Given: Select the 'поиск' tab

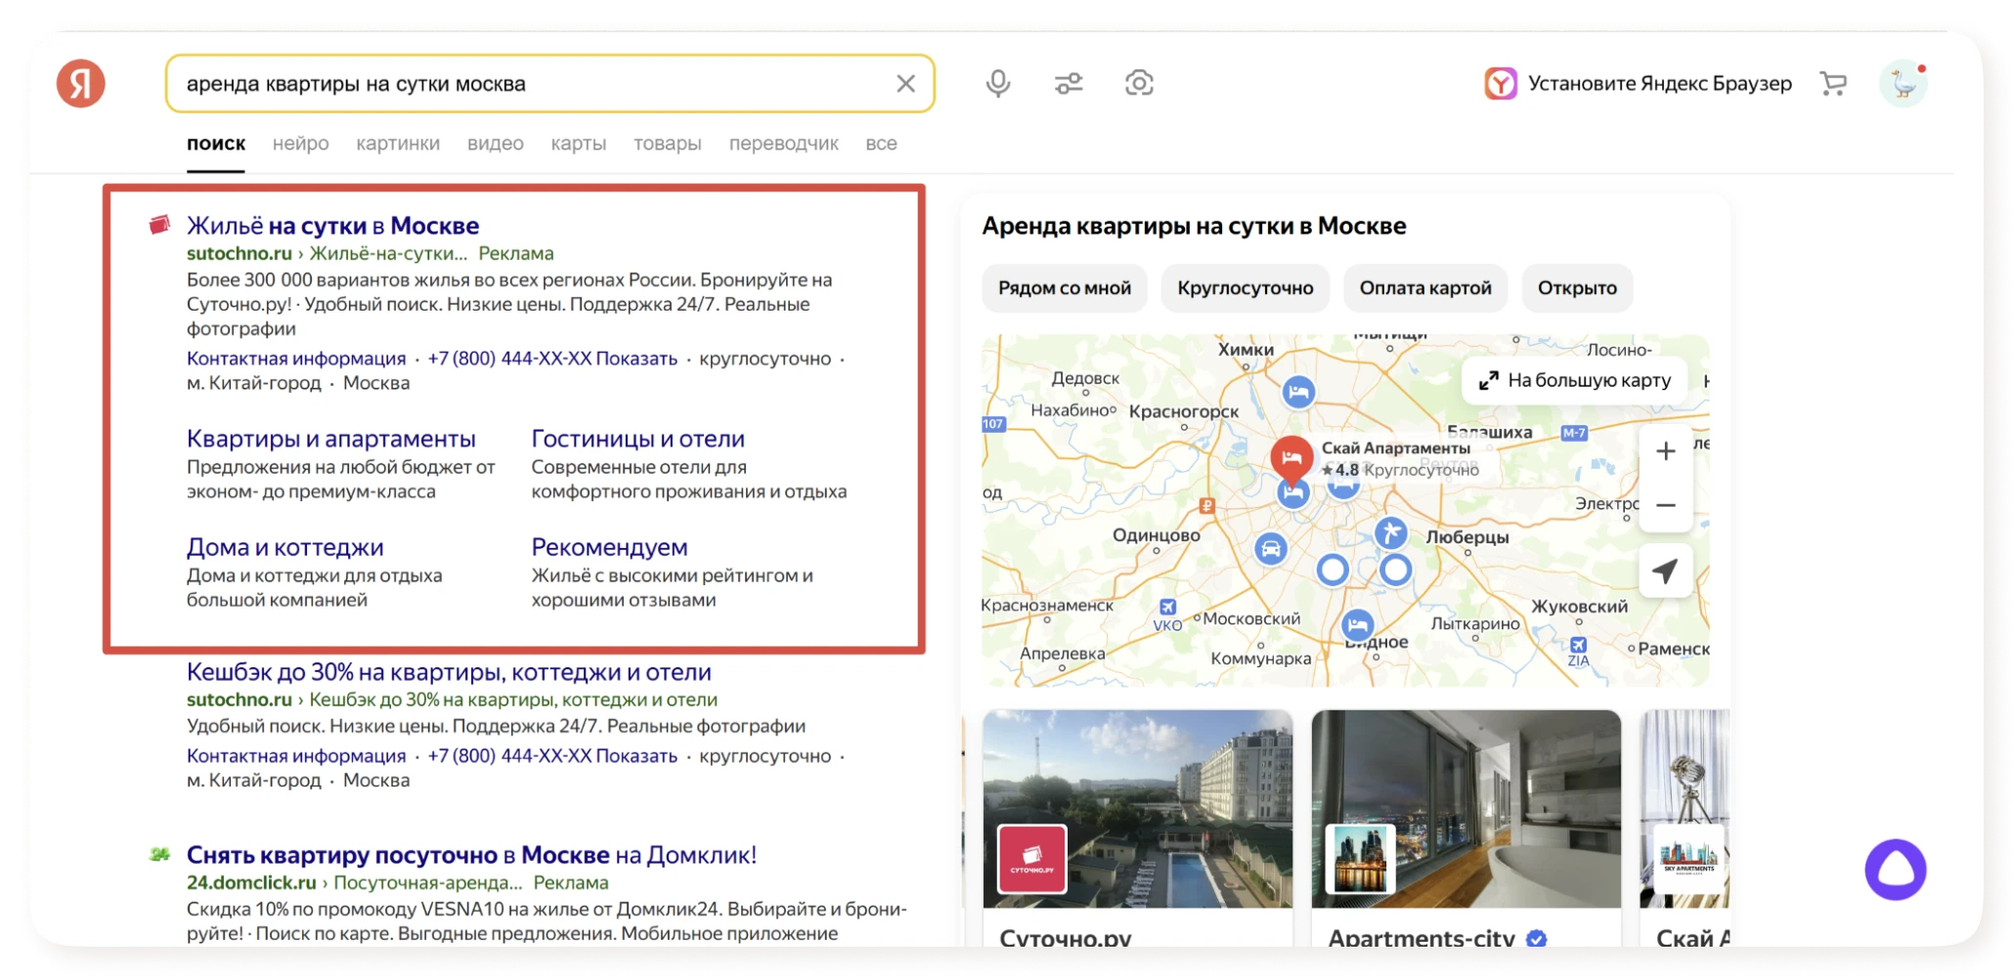Looking at the screenshot, I should point(216,144).
